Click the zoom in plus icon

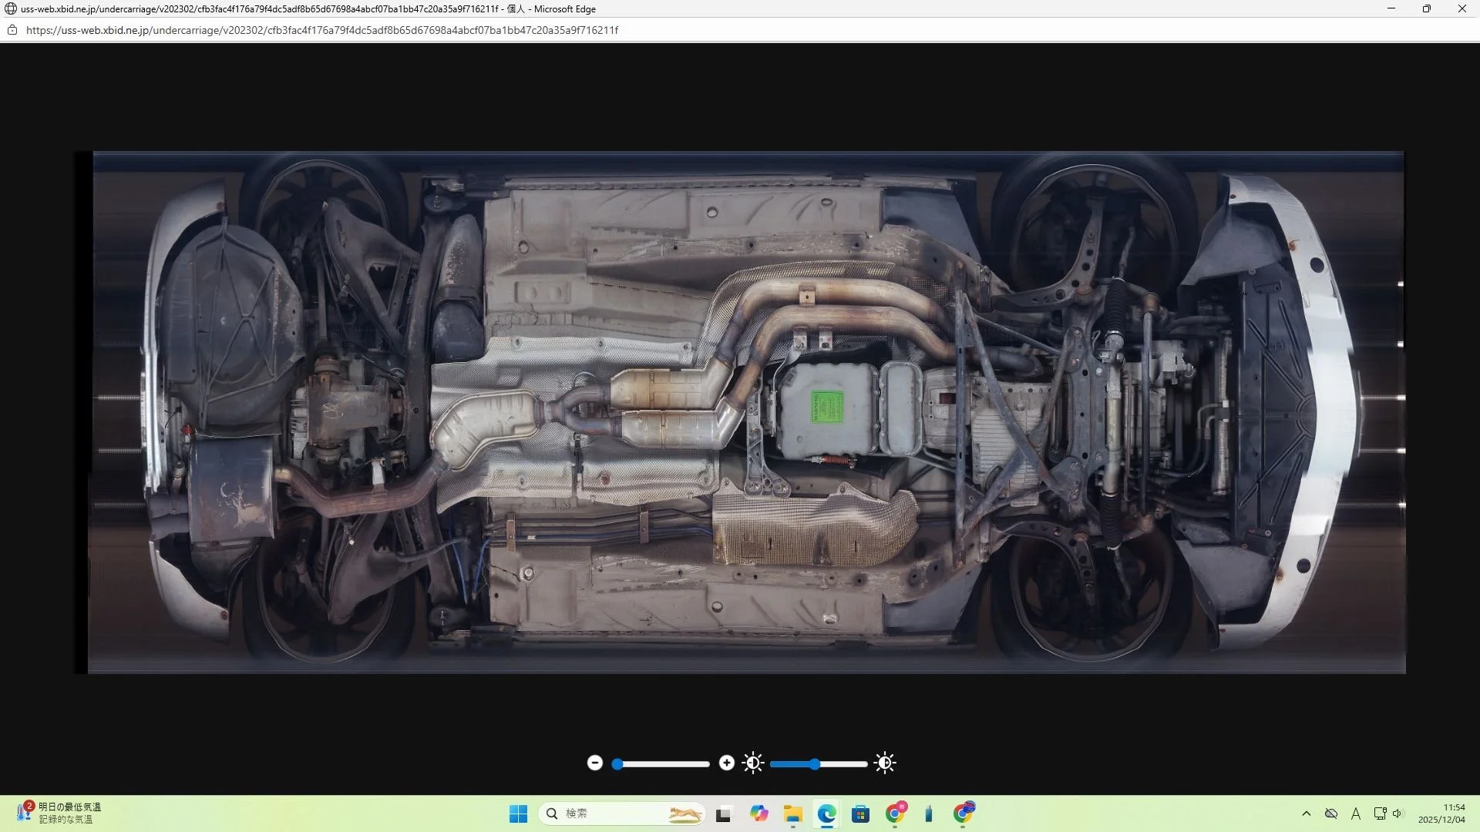pos(726,763)
